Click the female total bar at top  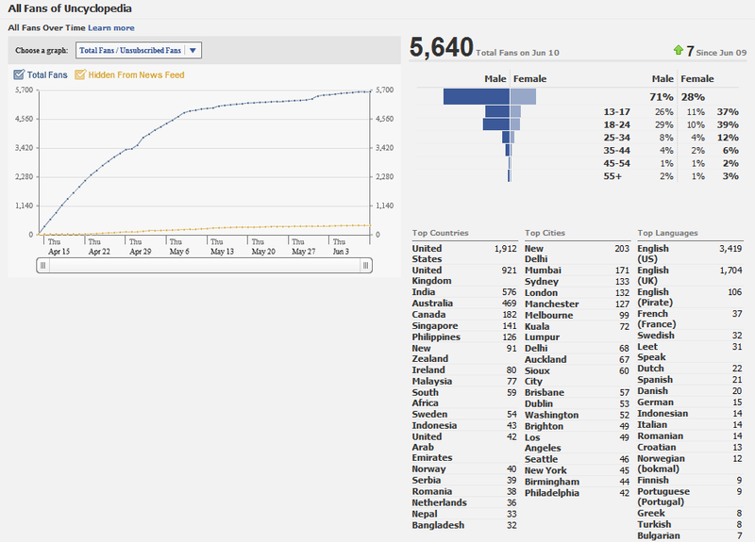click(x=523, y=96)
